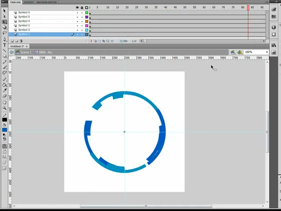
Task: Select the Zoom magnifier tool
Action: (x=4, y=108)
